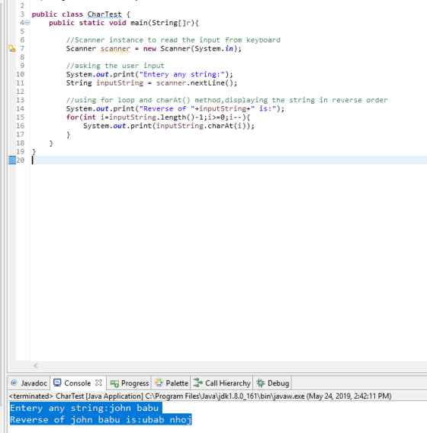The height and width of the screenshot is (433, 427).
Task: Click inputString.length() on line 15
Action: (152, 118)
